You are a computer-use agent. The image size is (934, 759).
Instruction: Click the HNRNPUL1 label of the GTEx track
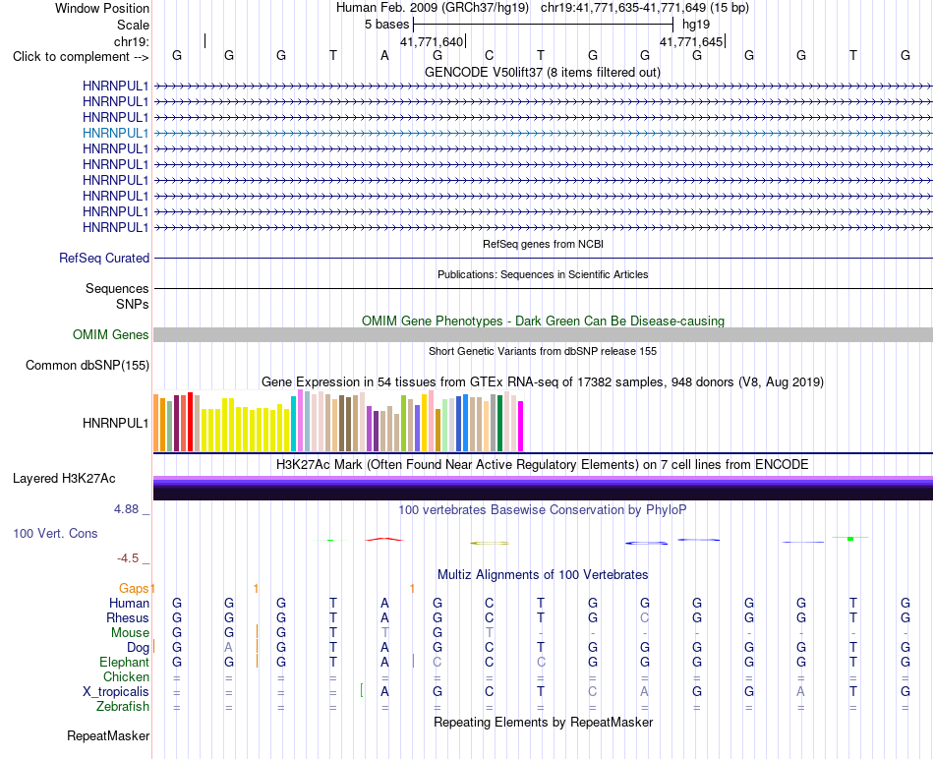point(116,423)
